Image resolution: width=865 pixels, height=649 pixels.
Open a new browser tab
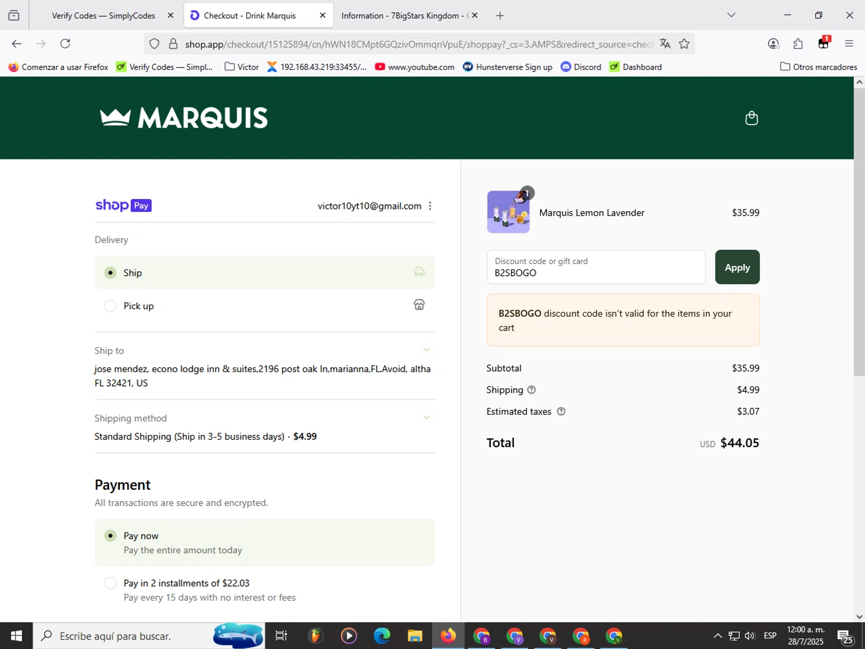(500, 16)
